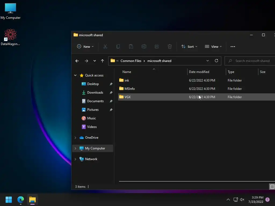Click microsoft shared breadcrumb
The image size is (275, 206).
tap(159, 61)
